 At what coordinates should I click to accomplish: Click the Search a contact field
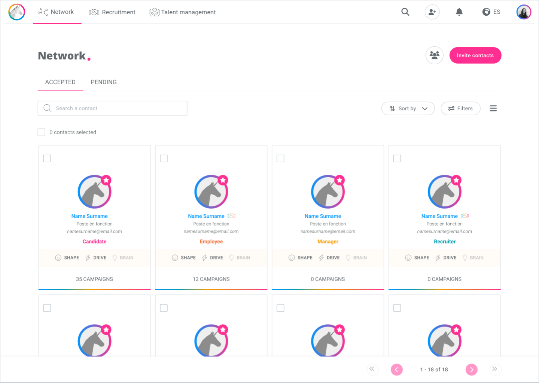112,108
